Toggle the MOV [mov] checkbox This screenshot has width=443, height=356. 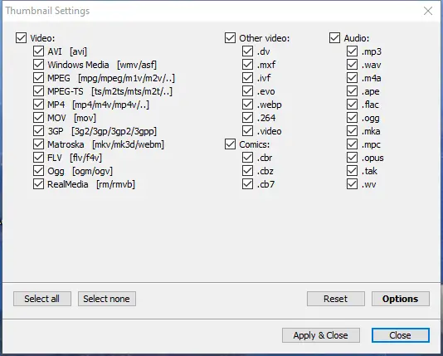pos(38,118)
